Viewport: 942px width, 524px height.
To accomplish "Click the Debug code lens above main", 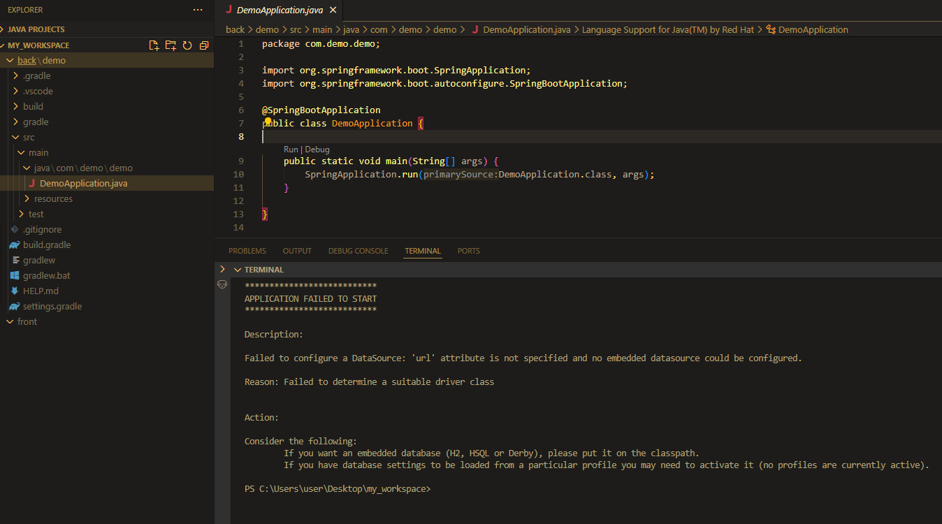I will pos(317,150).
